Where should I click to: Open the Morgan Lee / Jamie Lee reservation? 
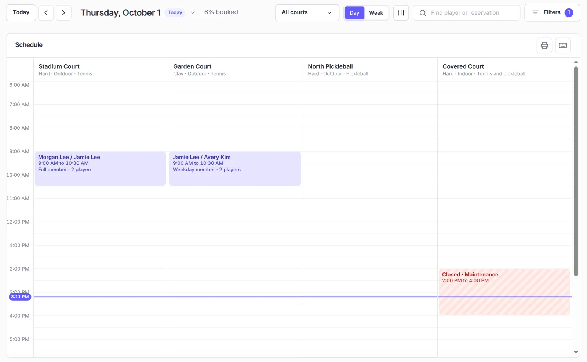pyautogui.click(x=100, y=169)
